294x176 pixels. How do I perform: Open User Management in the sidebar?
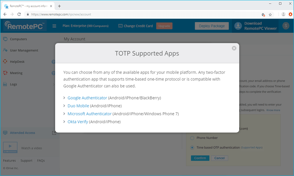(x=24, y=50)
